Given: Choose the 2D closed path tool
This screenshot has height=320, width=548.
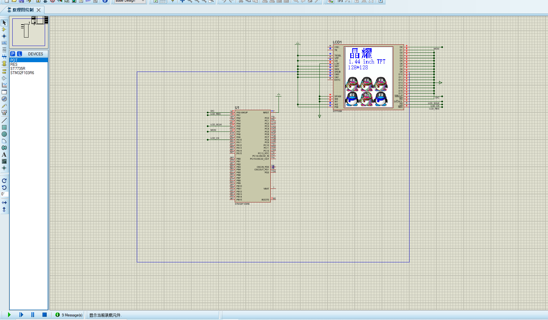Looking at the screenshot, I should coord(4,148).
